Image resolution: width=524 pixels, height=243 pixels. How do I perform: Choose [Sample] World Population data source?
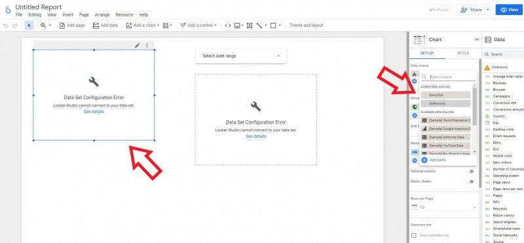coord(445,120)
